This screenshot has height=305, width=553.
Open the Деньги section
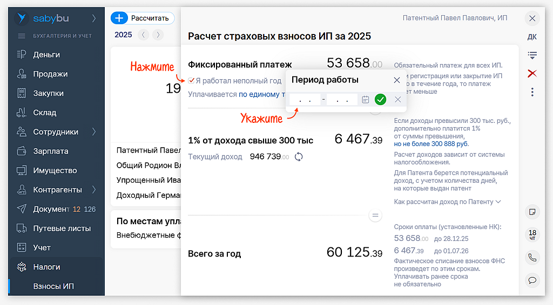(x=46, y=54)
